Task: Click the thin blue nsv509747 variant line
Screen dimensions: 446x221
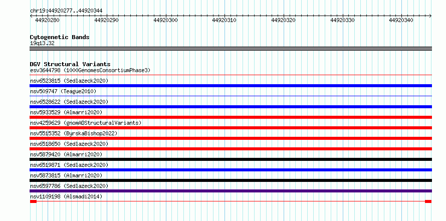Action: 231,96
